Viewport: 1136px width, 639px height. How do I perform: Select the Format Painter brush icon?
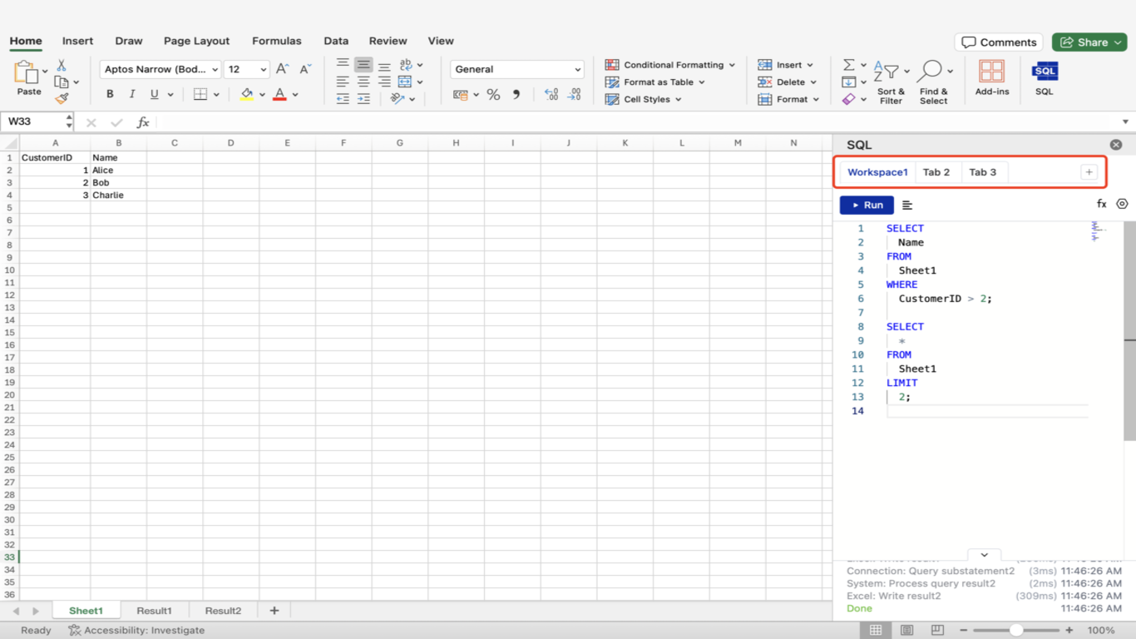tap(62, 99)
